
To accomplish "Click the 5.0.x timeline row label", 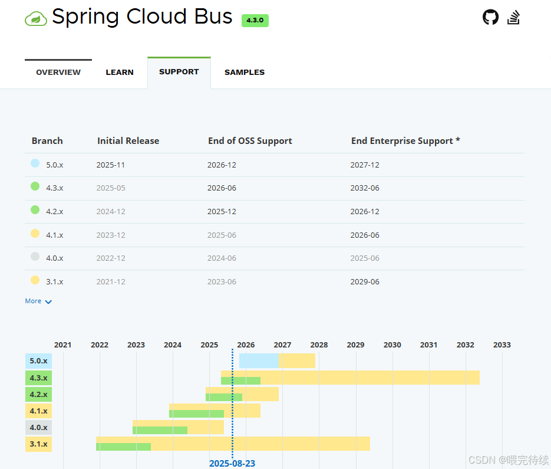I will [x=39, y=361].
